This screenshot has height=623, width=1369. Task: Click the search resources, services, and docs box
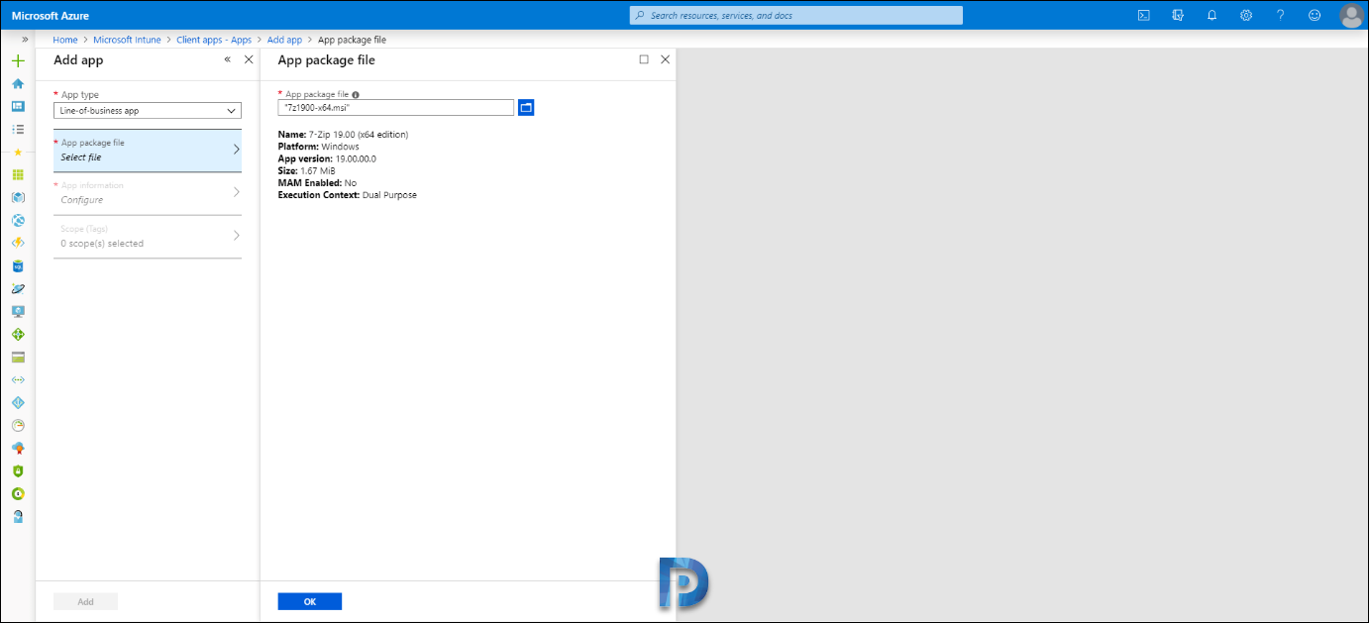[796, 15]
